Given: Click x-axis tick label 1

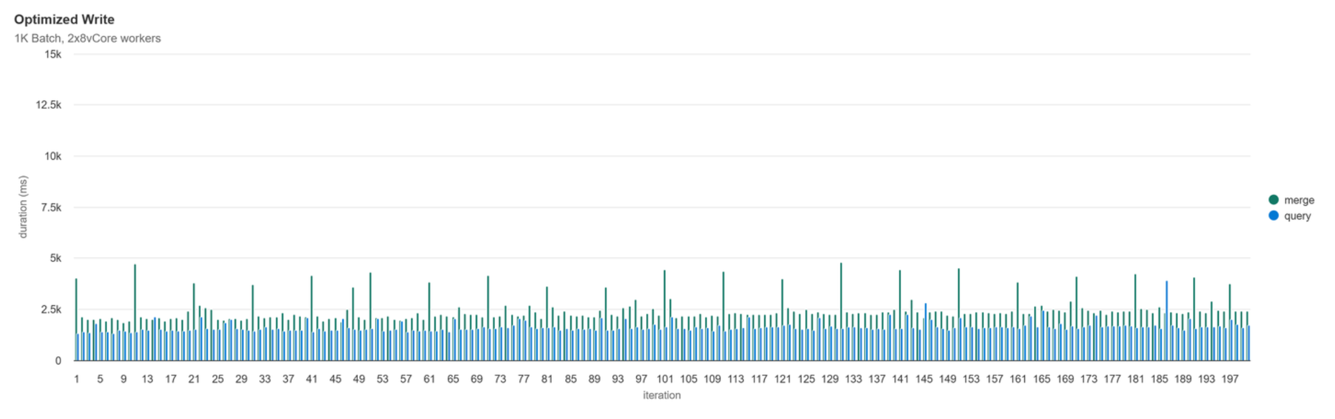Looking at the screenshot, I should tap(77, 379).
